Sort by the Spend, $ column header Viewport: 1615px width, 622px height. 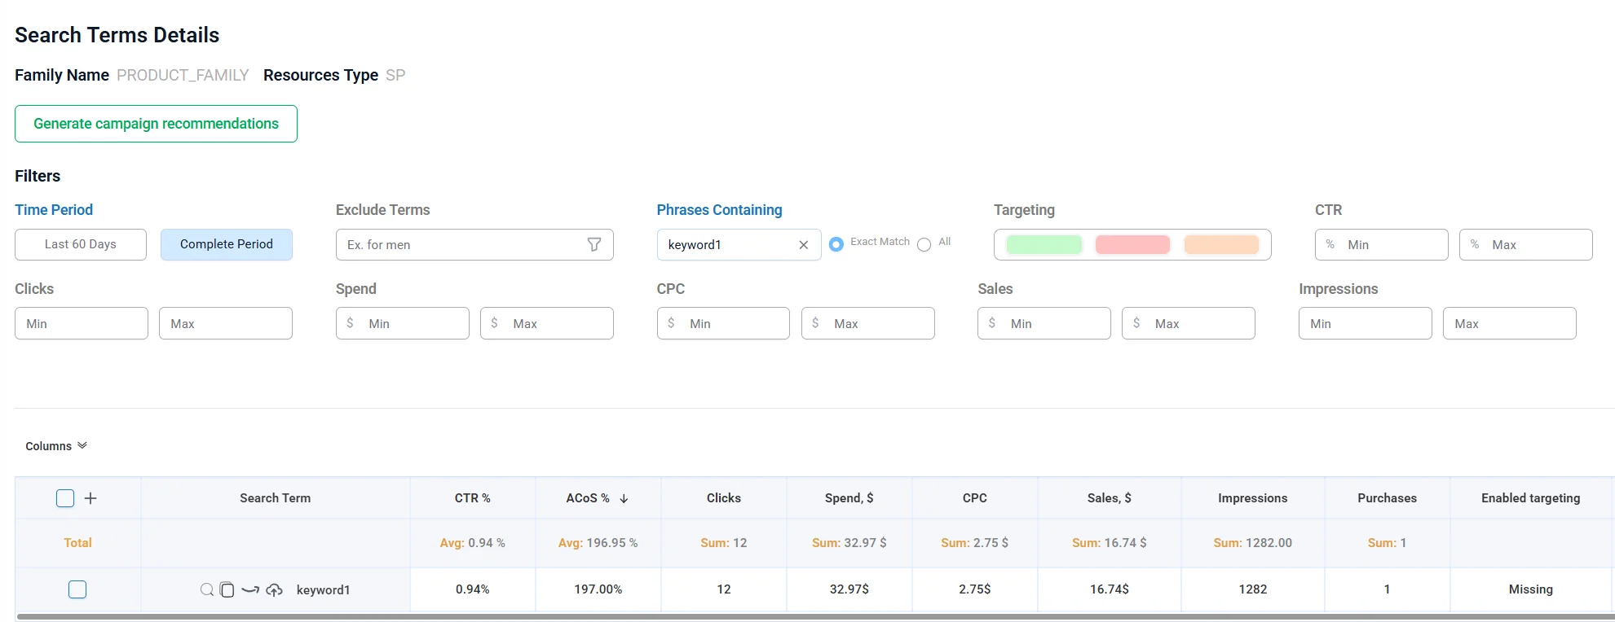(849, 498)
